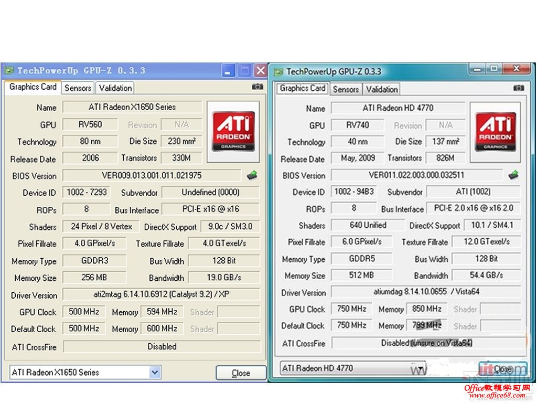Click Texture Fillrate value 12.0 GTexel/s

tap(486, 241)
